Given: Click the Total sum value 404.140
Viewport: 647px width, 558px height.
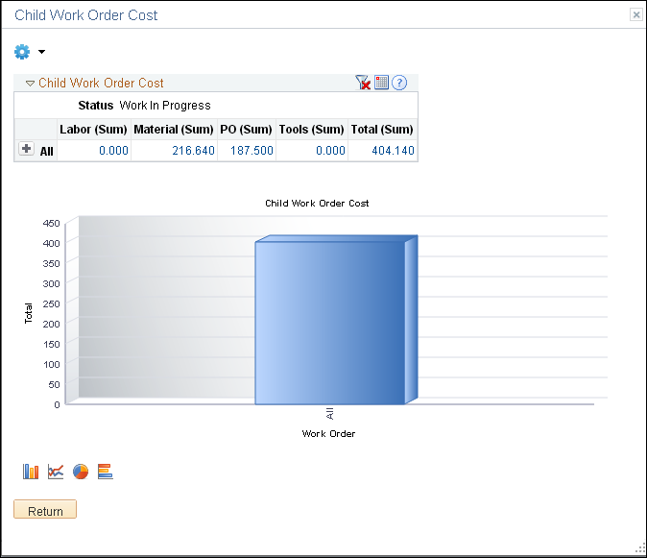Looking at the screenshot, I should 393,151.
